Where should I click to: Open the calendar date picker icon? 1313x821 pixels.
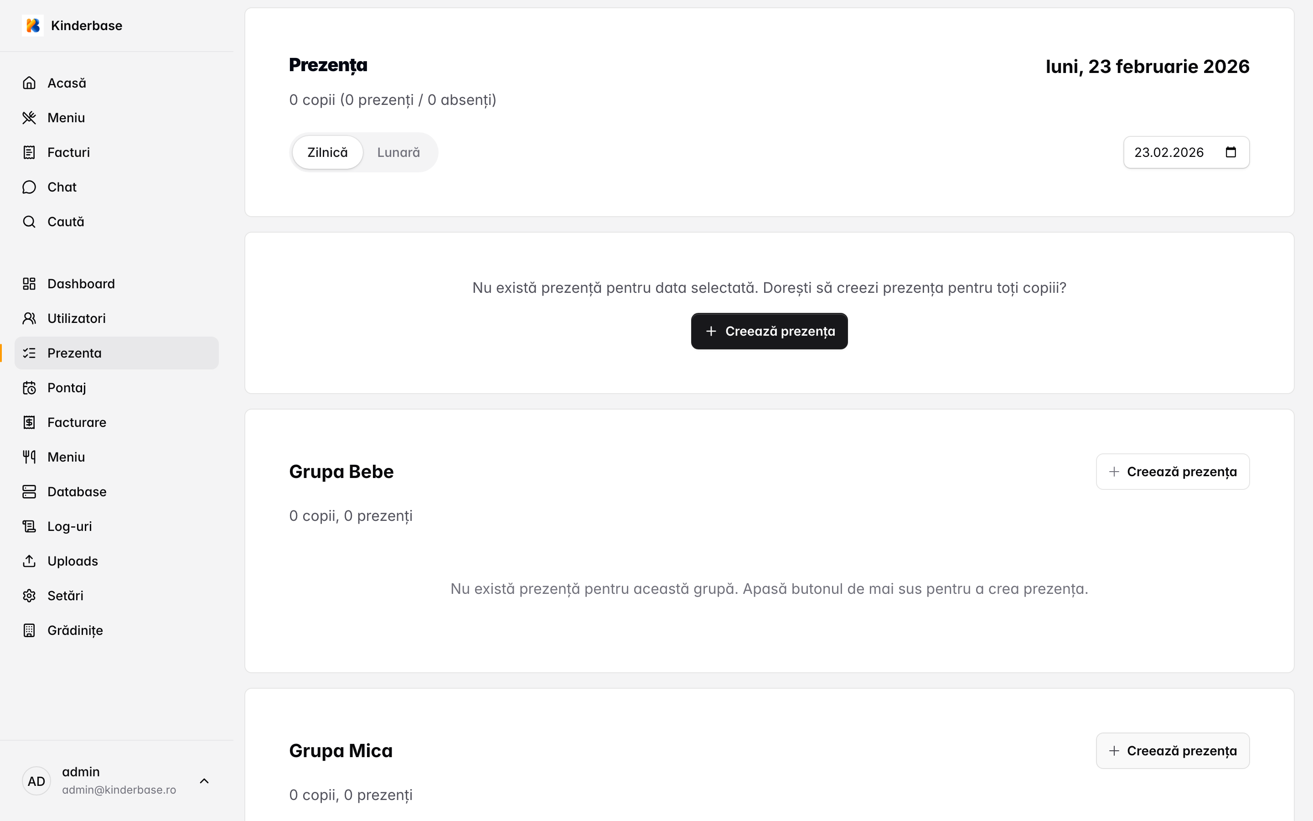1230,153
